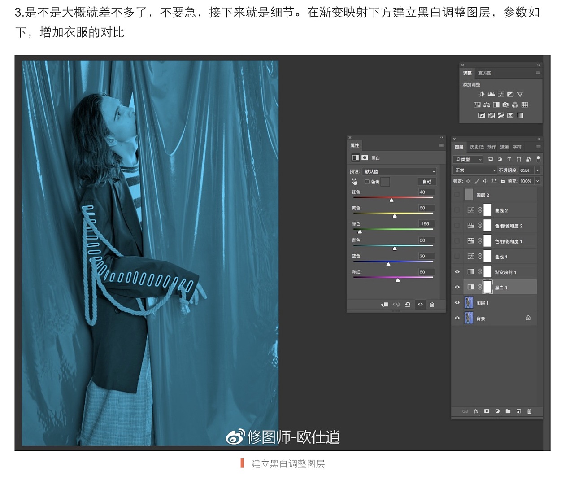Viewport: 574px width, 480px height.
Task: Open the Layers panel menu
Action: coord(539,147)
